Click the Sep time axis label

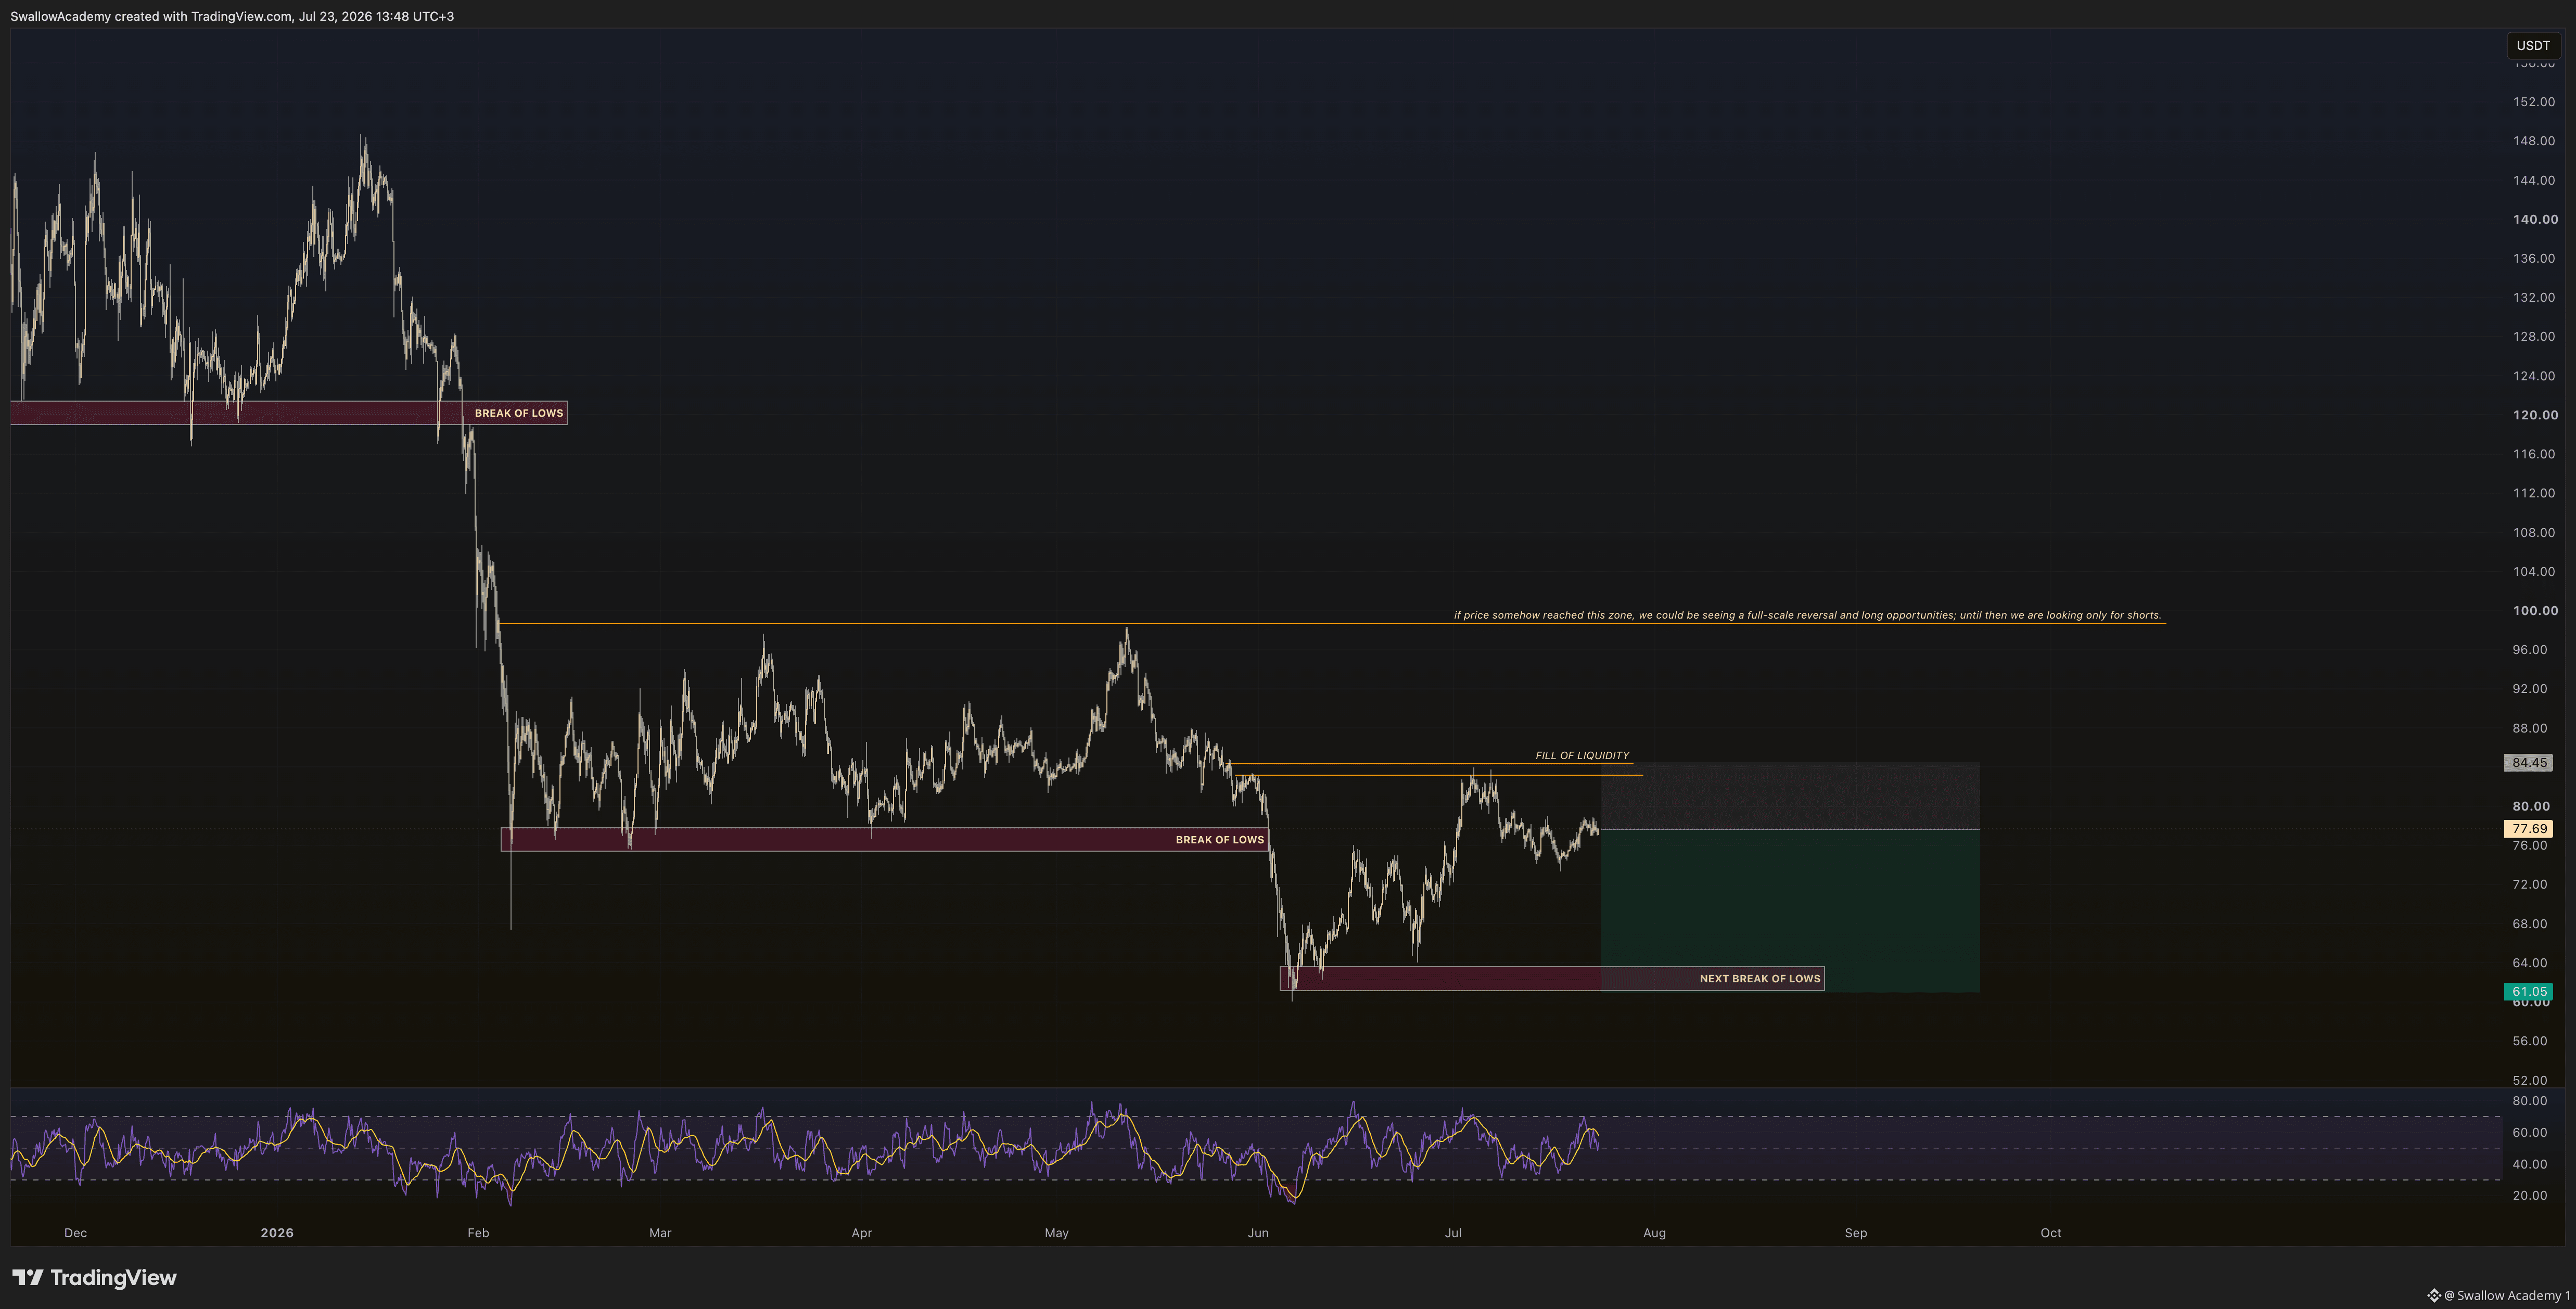pos(1856,1233)
